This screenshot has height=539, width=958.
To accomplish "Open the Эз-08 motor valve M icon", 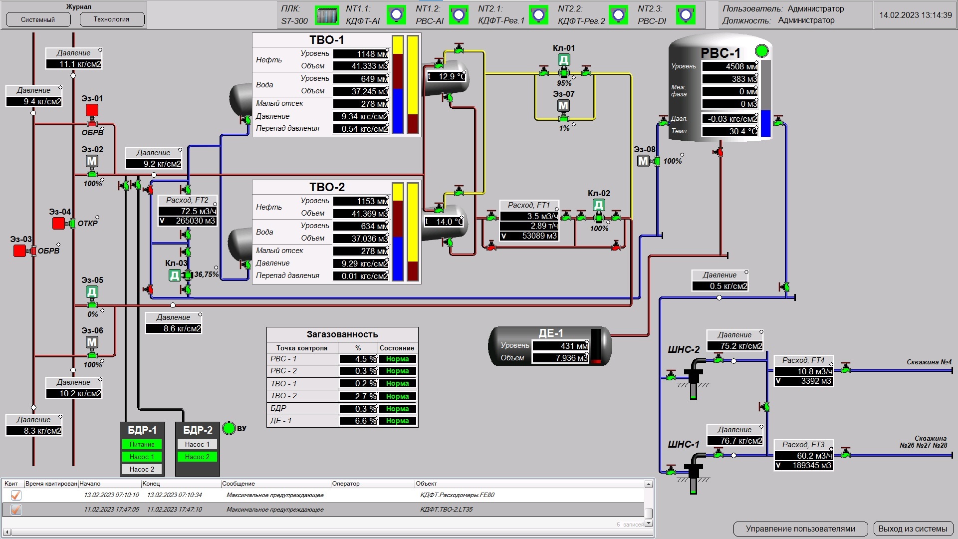I will coord(643,161).
